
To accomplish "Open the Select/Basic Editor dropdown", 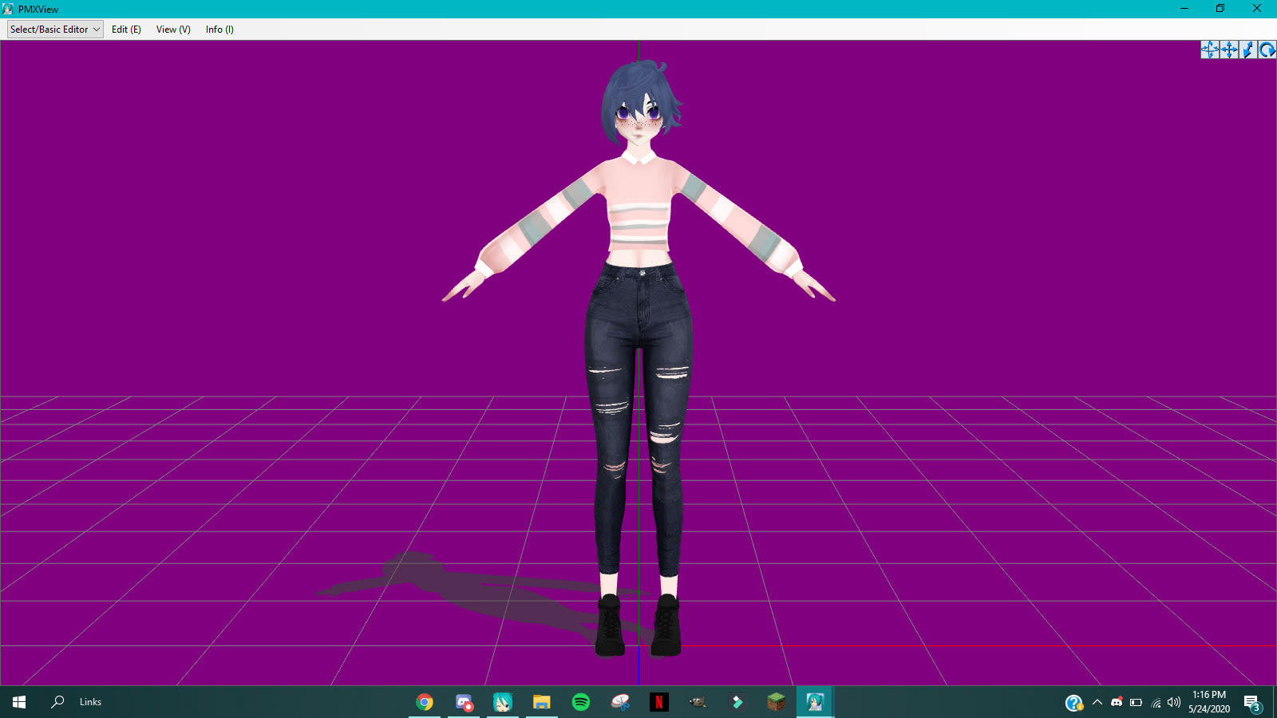I will pos(55,30).
